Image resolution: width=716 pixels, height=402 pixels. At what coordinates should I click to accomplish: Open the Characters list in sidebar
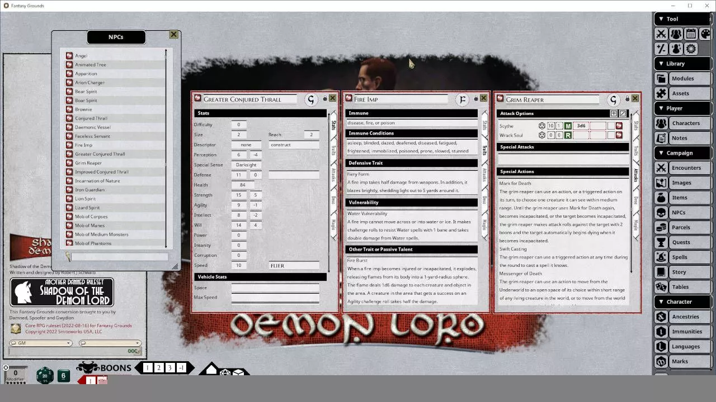682,123
